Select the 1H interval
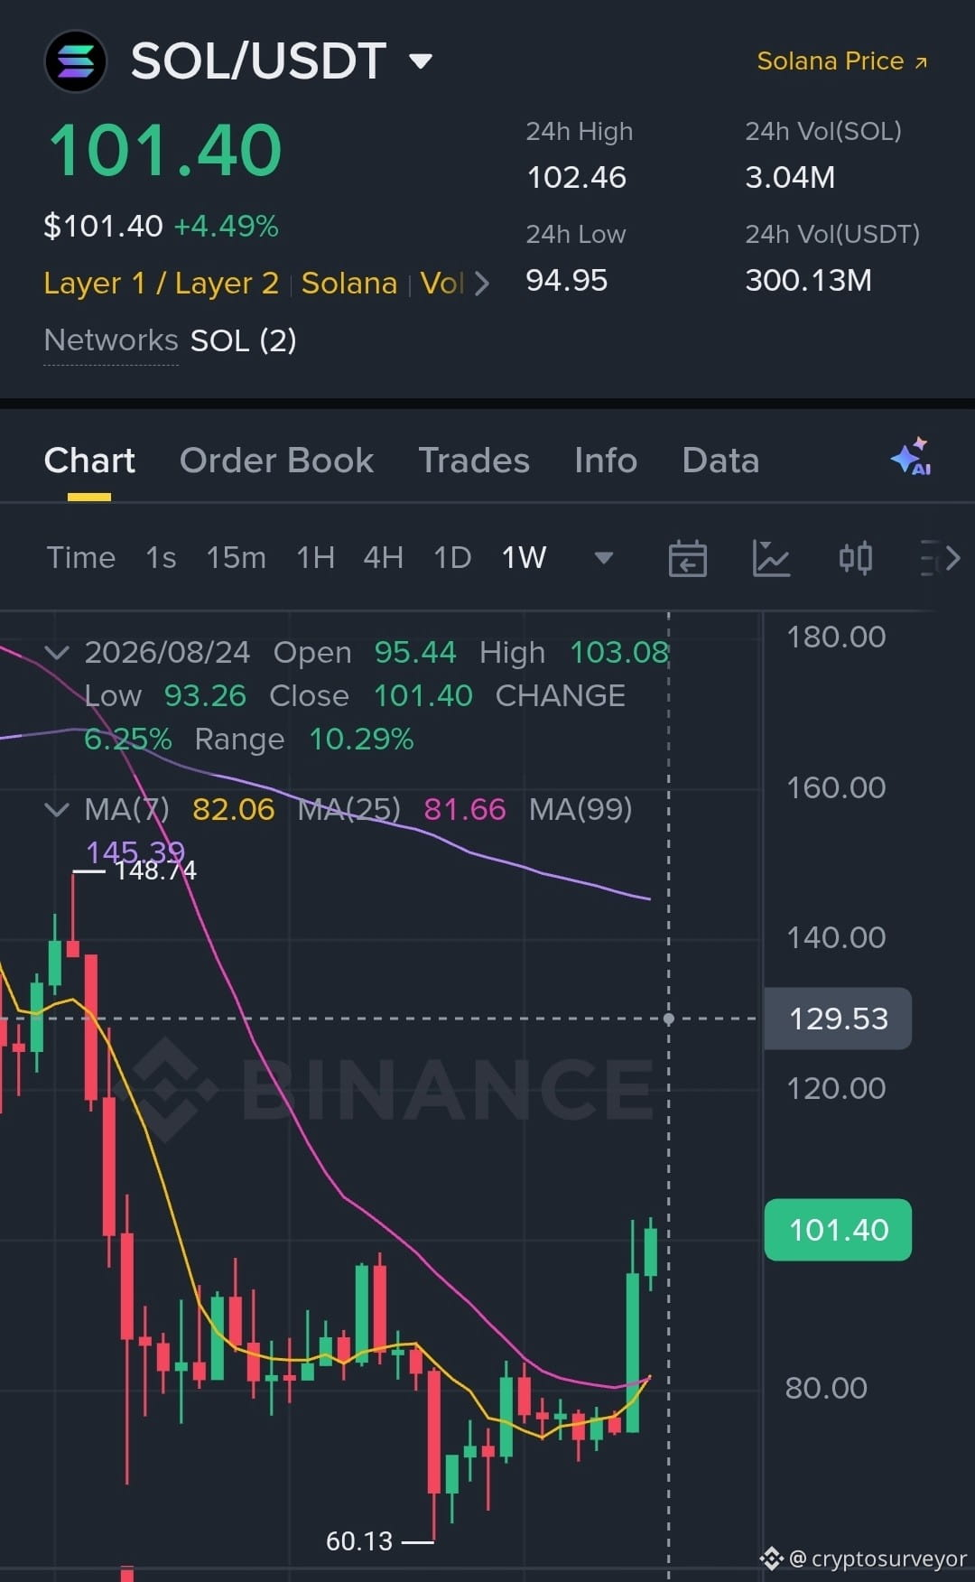Viewport: 975px width, 1582px height. pos(315,558)
